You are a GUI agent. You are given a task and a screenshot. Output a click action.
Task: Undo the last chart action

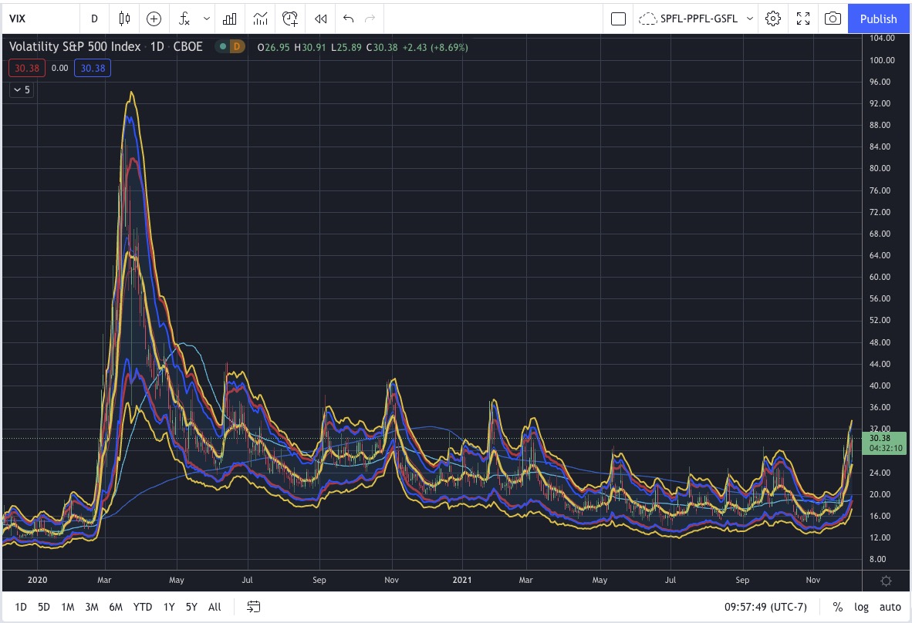[348, 19]
